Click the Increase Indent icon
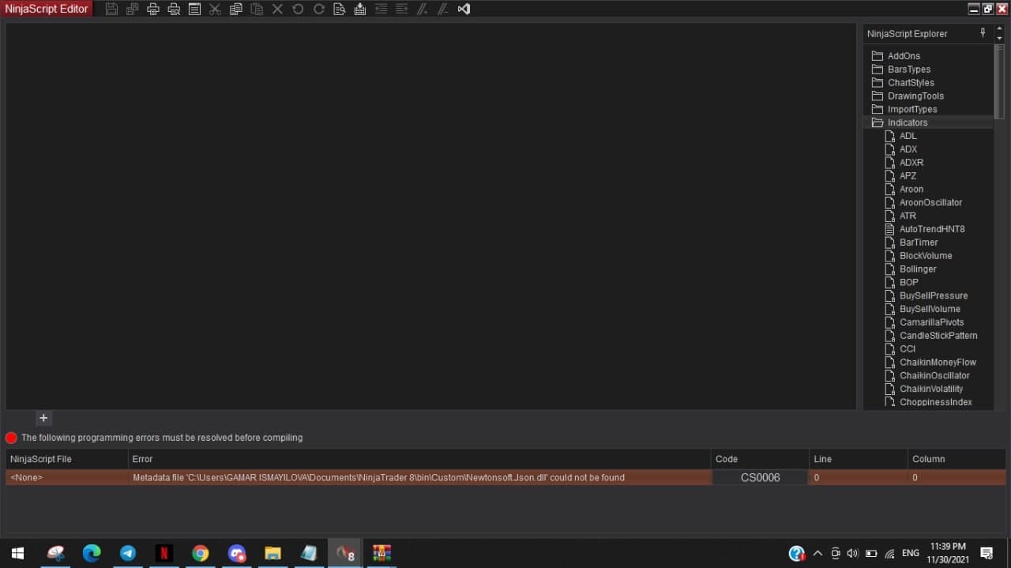Viewport: 1011px width, 568px height. coord(401,9)
